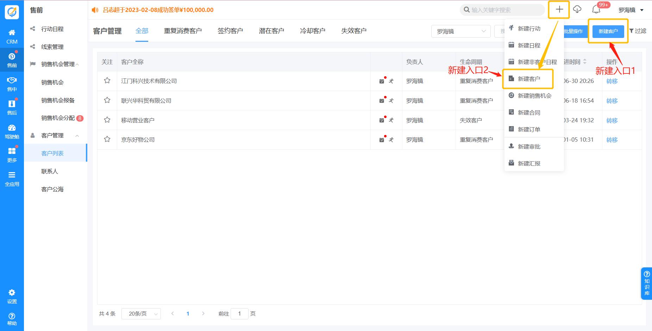Open the 京东好物公司 customer name
The width and height of the screenshot is (652, 331).
pyautogui.click(x=138, y=139)
